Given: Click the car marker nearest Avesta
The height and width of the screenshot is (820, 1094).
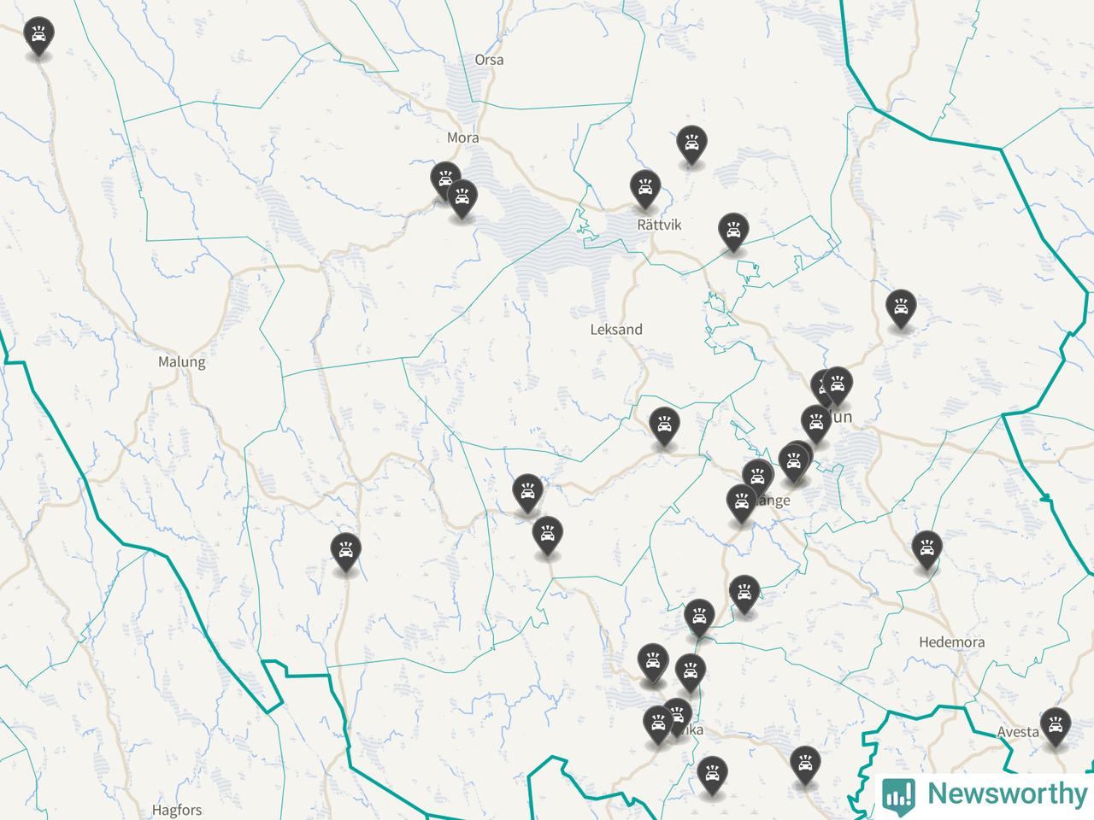Looking at the screenshot, I should click(x=1056, y=725).
